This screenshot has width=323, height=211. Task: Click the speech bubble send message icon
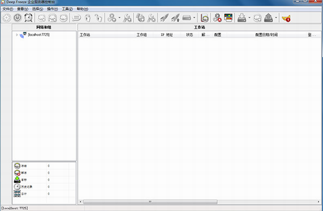click(76, 18)
